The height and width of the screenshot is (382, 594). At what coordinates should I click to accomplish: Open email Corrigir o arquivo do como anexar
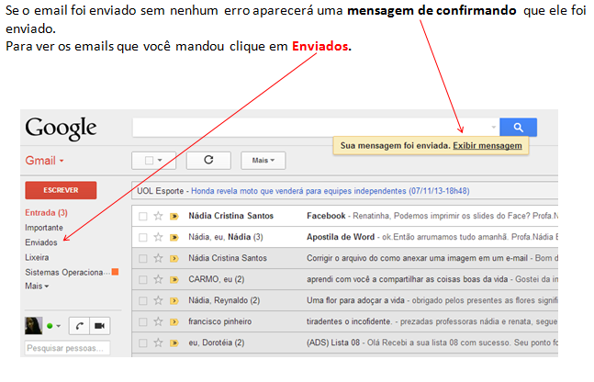pyautogui.click(x=417, y=258)
